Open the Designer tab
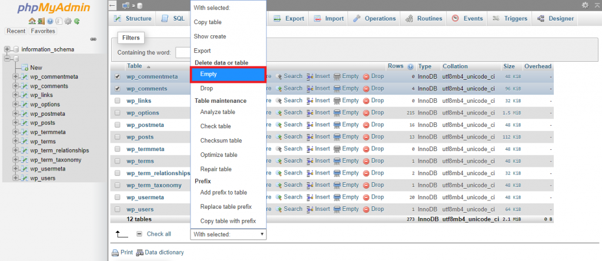Viewport: 602px width, 261px height. pyautogui.click(x=555, y=18)
